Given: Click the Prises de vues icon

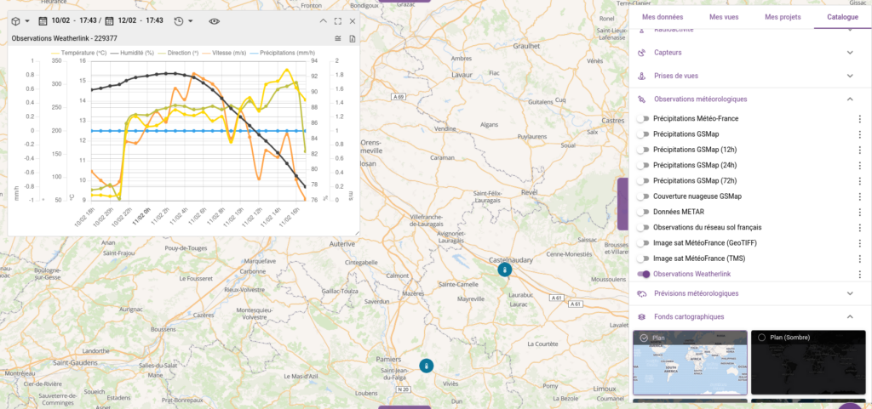Looking at the screenshot, I should [x=641, y=76].
